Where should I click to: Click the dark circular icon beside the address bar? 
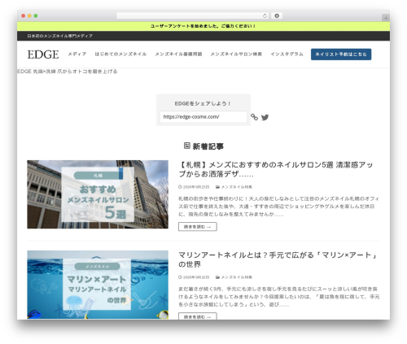277,15
